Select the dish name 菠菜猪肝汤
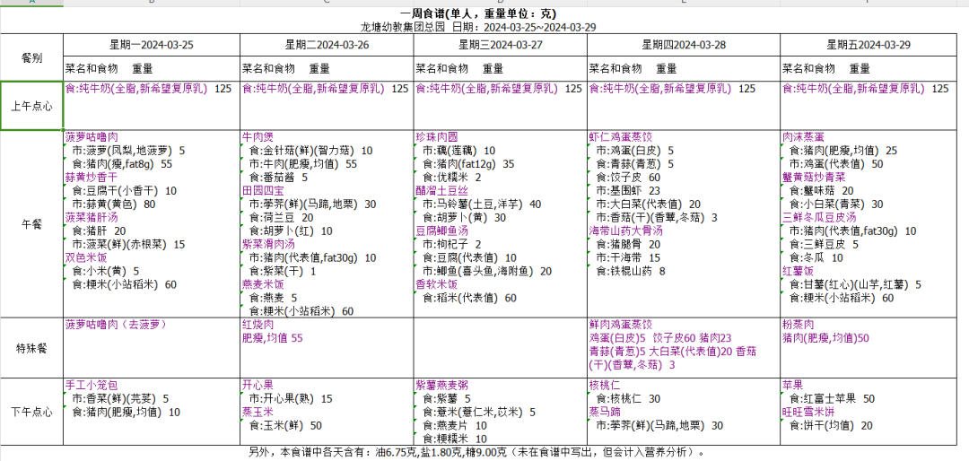This screenshot has width=969, height=461. 92,218
